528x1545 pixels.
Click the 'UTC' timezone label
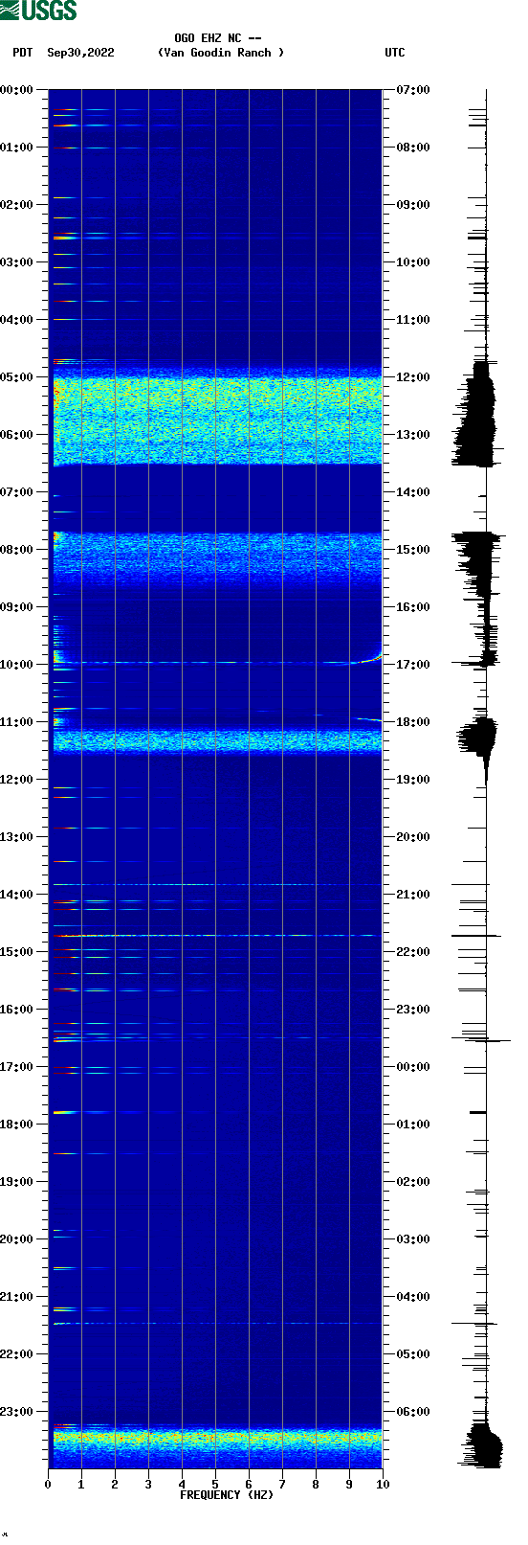395,53
